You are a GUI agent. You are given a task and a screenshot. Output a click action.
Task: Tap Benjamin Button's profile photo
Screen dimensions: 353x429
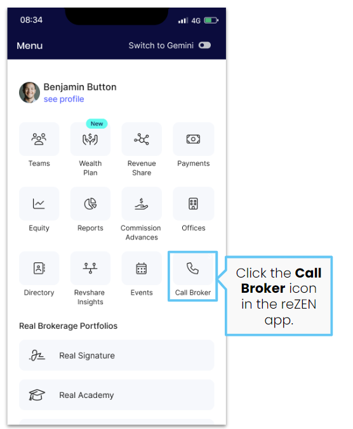pyautogui.click(x=29, y=93)
